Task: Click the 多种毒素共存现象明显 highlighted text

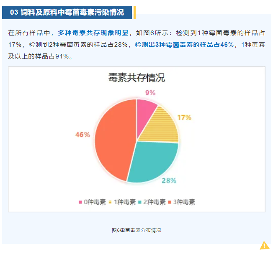Action: 93,33
